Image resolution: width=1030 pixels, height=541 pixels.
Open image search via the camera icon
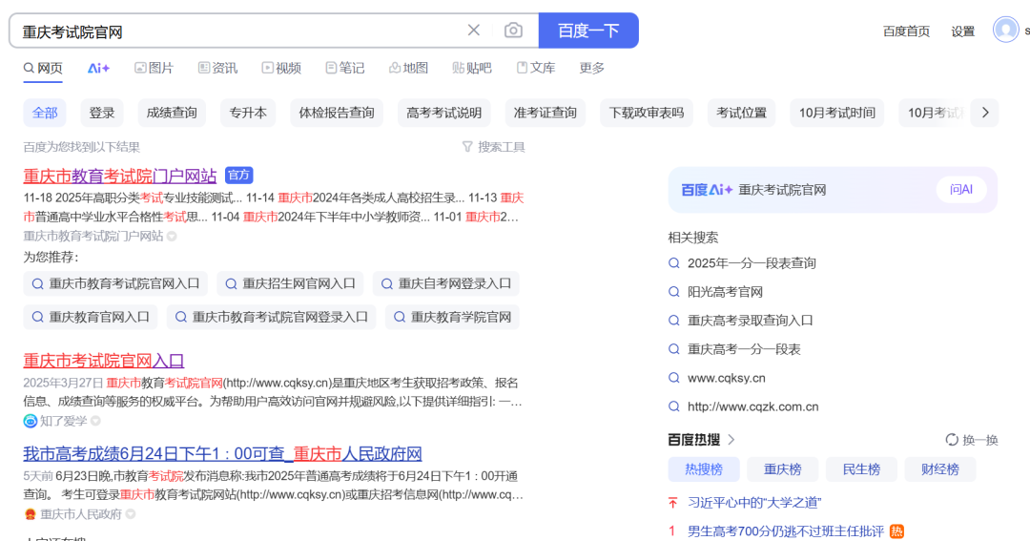pos(513,31)
